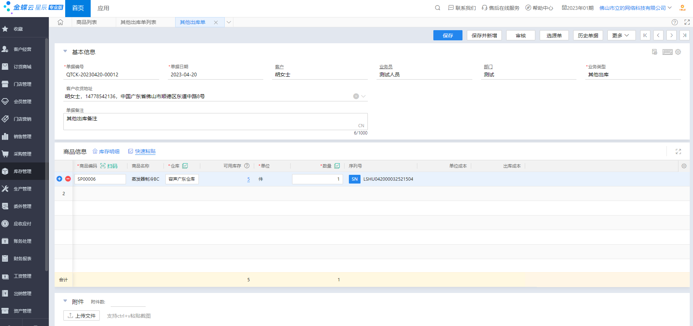Image resolution: width=693 pixels, height=326 pixels.
Task: Open 库存管理 in the sidebar
Action: pos(23,171)
